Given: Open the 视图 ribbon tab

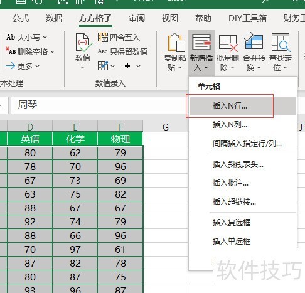Looking at the screenshot, I should (x=170, y=18).
